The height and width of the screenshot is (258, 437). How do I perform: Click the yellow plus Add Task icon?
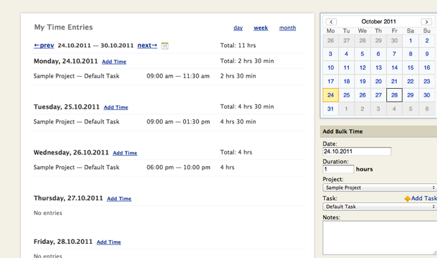[x=407, y=199]
